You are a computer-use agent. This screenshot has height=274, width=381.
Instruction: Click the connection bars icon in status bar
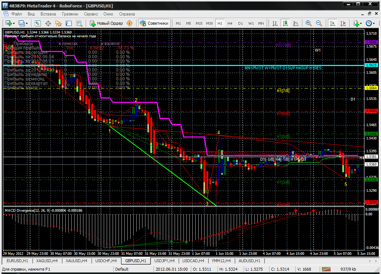pos(326,269)
